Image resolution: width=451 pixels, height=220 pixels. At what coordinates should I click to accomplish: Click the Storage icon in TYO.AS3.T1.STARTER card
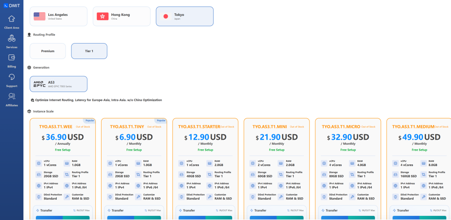181,174
